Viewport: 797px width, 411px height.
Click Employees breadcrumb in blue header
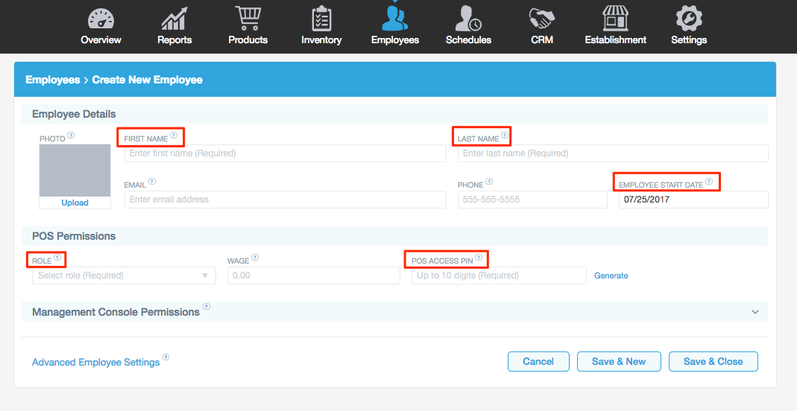(52, 80)
